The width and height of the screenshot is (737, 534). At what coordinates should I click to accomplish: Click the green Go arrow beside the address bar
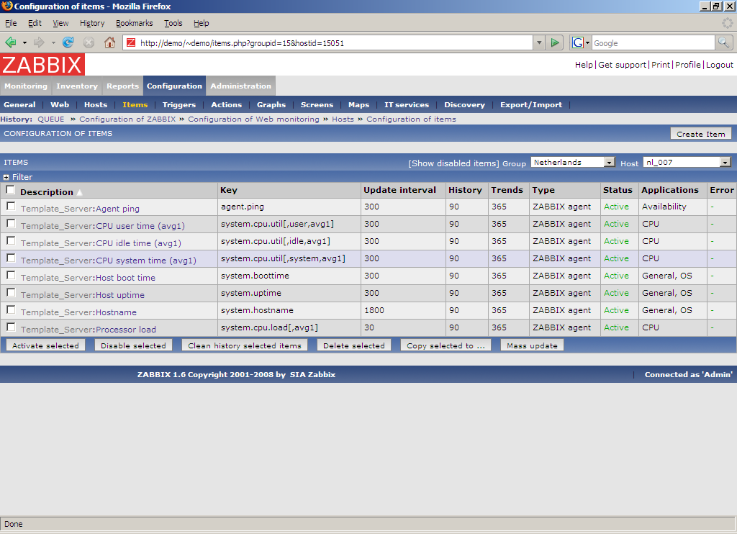coord(555,42)
